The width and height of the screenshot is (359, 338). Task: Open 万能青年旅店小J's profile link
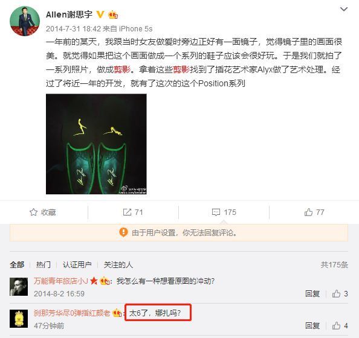[x=61, y=281]
